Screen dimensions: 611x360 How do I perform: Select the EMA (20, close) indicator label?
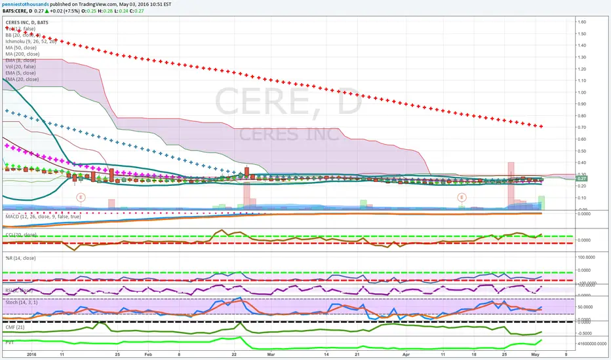tap(22, 79)
